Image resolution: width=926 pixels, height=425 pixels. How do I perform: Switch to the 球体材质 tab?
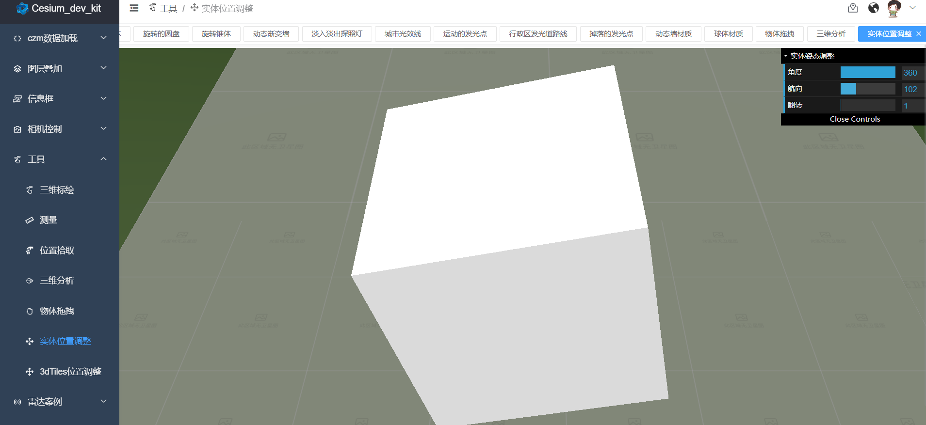pos(728,33)
